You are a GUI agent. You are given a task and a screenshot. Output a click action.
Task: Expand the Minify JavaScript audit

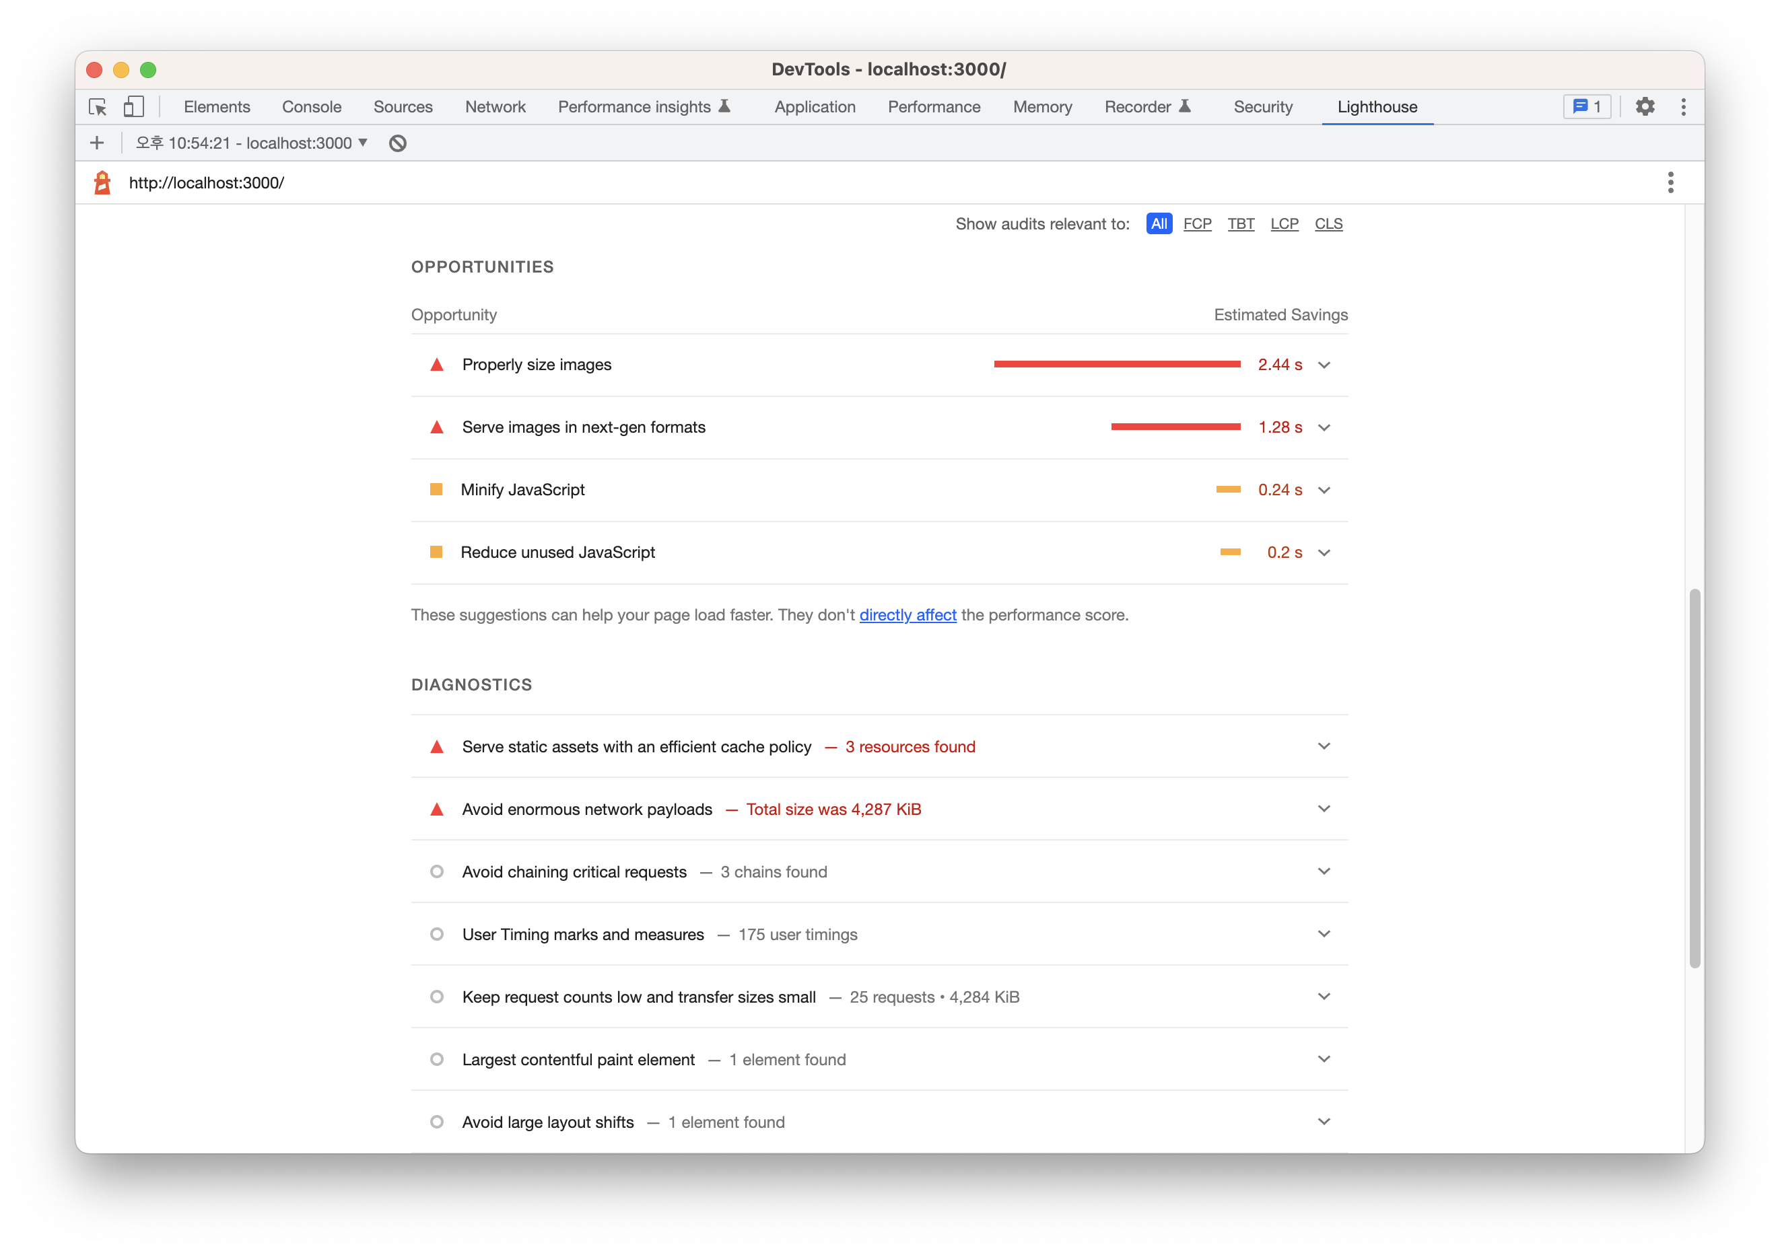pos(1324,490)
